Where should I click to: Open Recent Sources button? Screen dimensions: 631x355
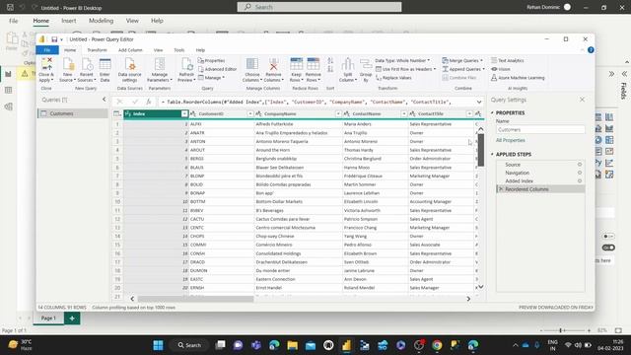tap(87, 70)
